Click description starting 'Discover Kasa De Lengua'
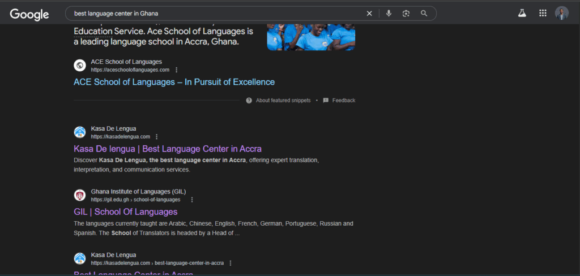580x276 pixels. coord(196,165)
